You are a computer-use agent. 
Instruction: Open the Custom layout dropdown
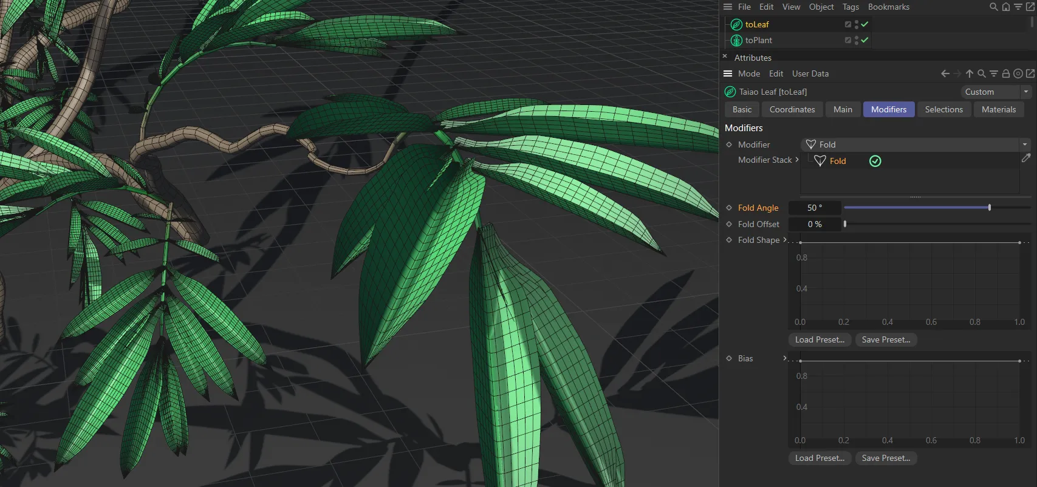point(995,92)
